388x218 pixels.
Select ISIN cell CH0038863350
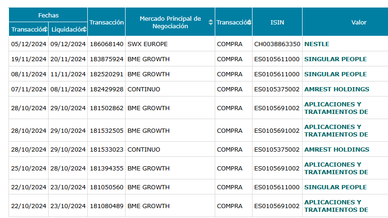tap(277, 44)
